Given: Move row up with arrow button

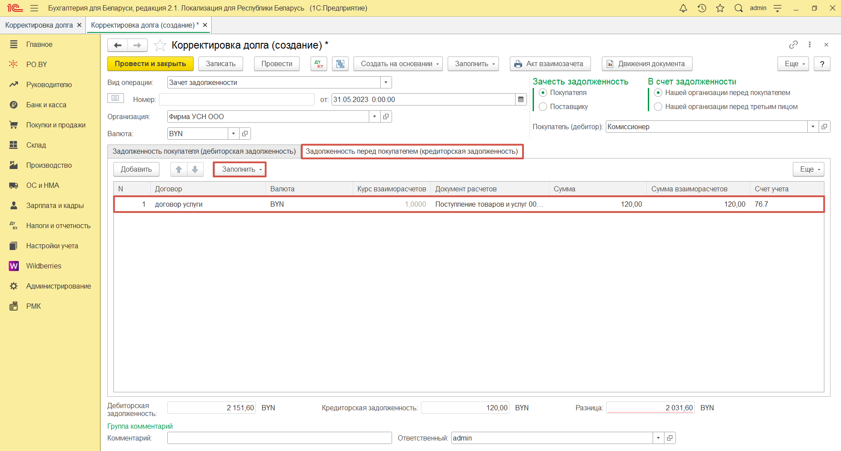Looking at the screenshot, I should 179,169.
